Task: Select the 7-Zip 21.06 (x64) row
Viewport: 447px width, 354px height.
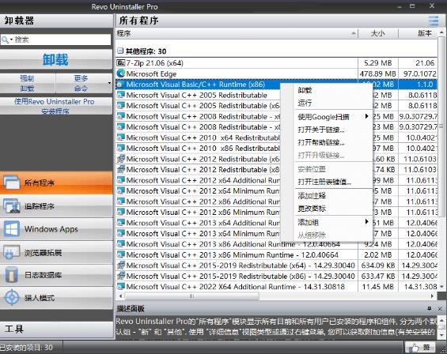Action: point(277,63)
